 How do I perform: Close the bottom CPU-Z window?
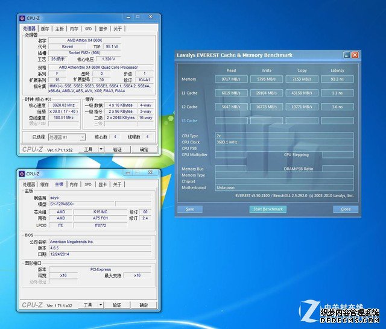tap(150, 172)
